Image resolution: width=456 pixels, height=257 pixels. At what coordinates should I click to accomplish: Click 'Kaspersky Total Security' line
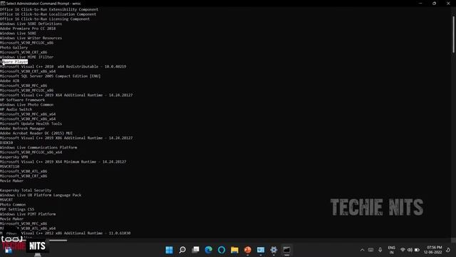tap(26, 191)
